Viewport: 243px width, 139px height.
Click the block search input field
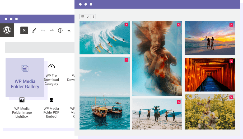[x=40, y=47]
